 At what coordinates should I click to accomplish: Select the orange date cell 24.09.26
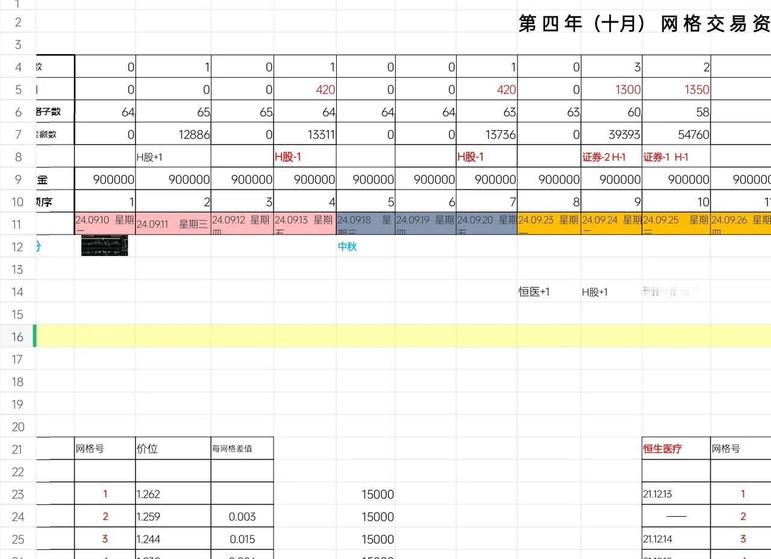tap(741, 223)
